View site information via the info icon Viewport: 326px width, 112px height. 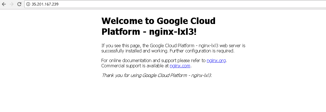coord(28,4)
